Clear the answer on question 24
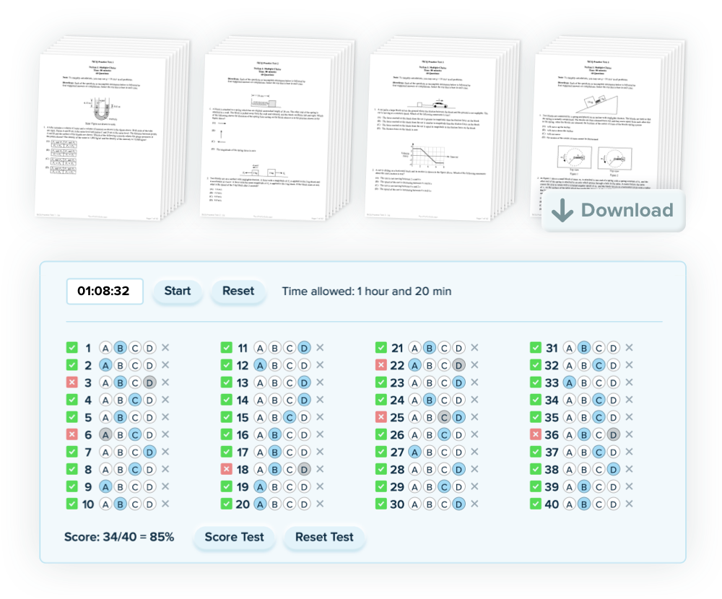The height and width of the screenshot is (599, 722). click(475, 400)
